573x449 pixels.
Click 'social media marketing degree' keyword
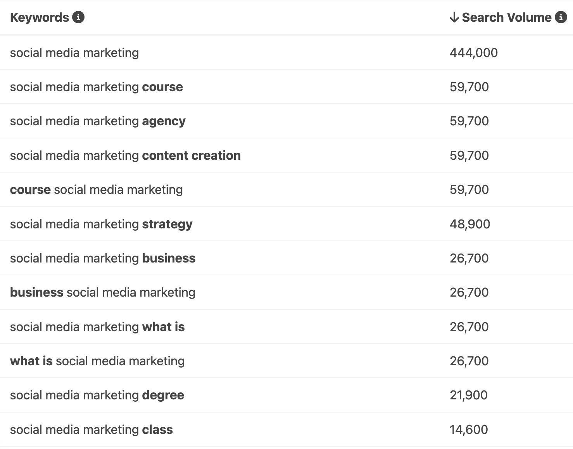(x=97, y=395)
